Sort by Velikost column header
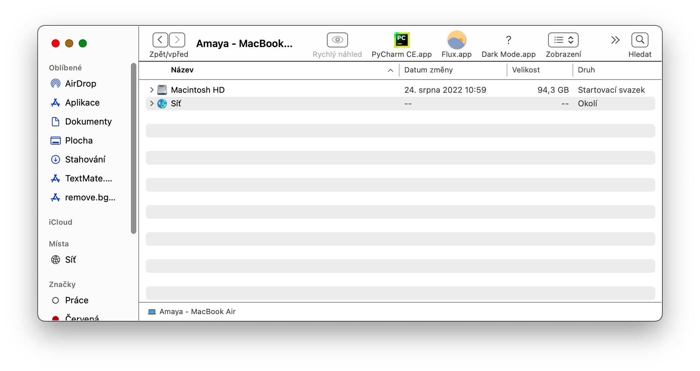Viewport: 700px width, 371px height. [x=526, y=70]
